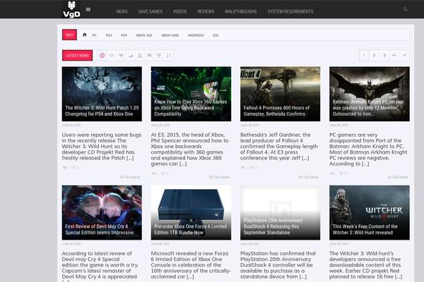Sort news by heart (likes) icon

click(121, 55)
